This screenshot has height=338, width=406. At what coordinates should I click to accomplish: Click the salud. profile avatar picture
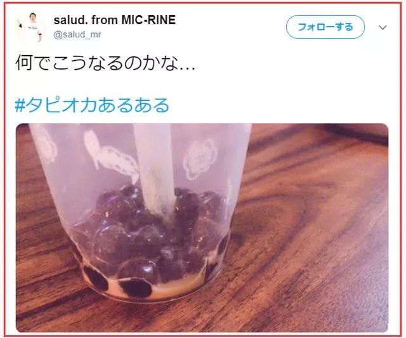[x=30, y=27]
